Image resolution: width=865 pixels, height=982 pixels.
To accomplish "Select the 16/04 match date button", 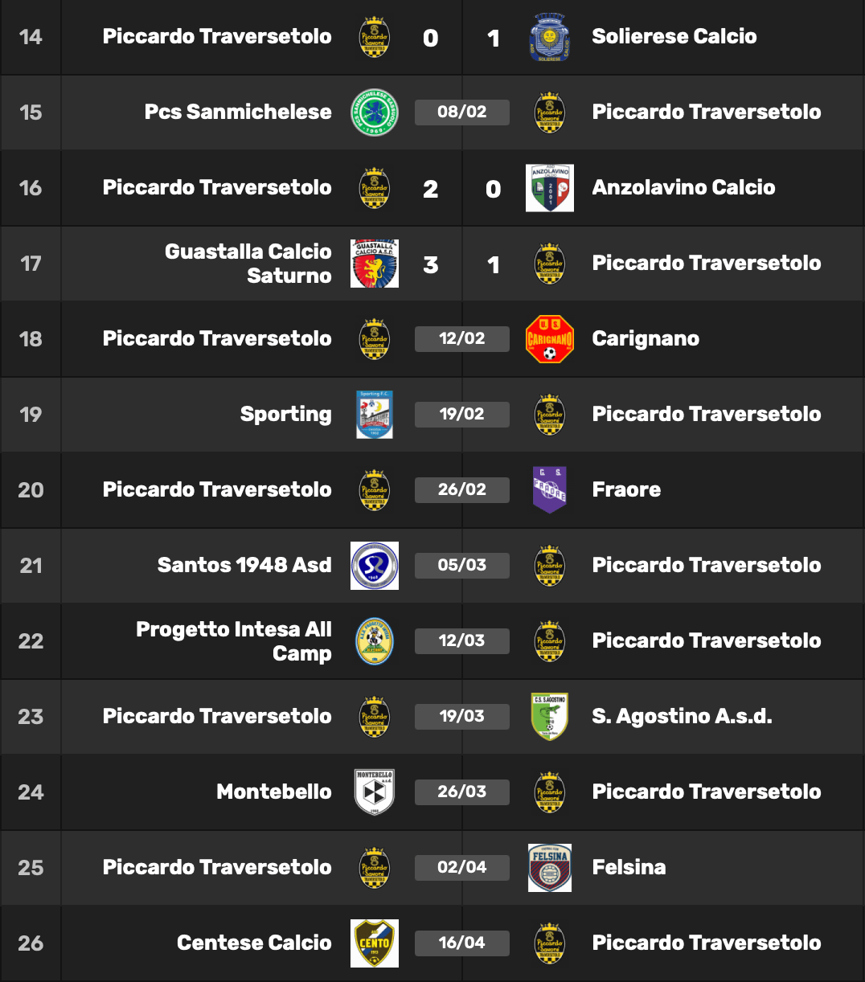I will [x=462, y=943].
